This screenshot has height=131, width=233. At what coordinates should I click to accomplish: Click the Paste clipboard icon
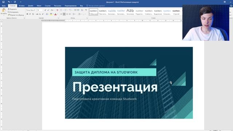click(4, 11)
